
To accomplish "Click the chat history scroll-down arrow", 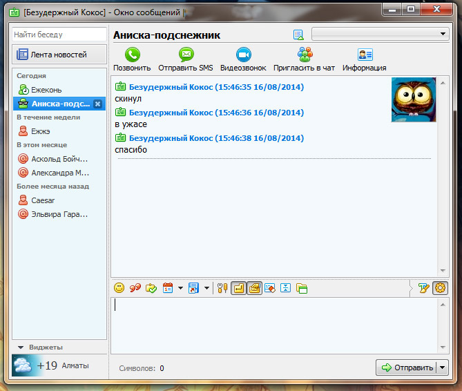I will 443,271.
